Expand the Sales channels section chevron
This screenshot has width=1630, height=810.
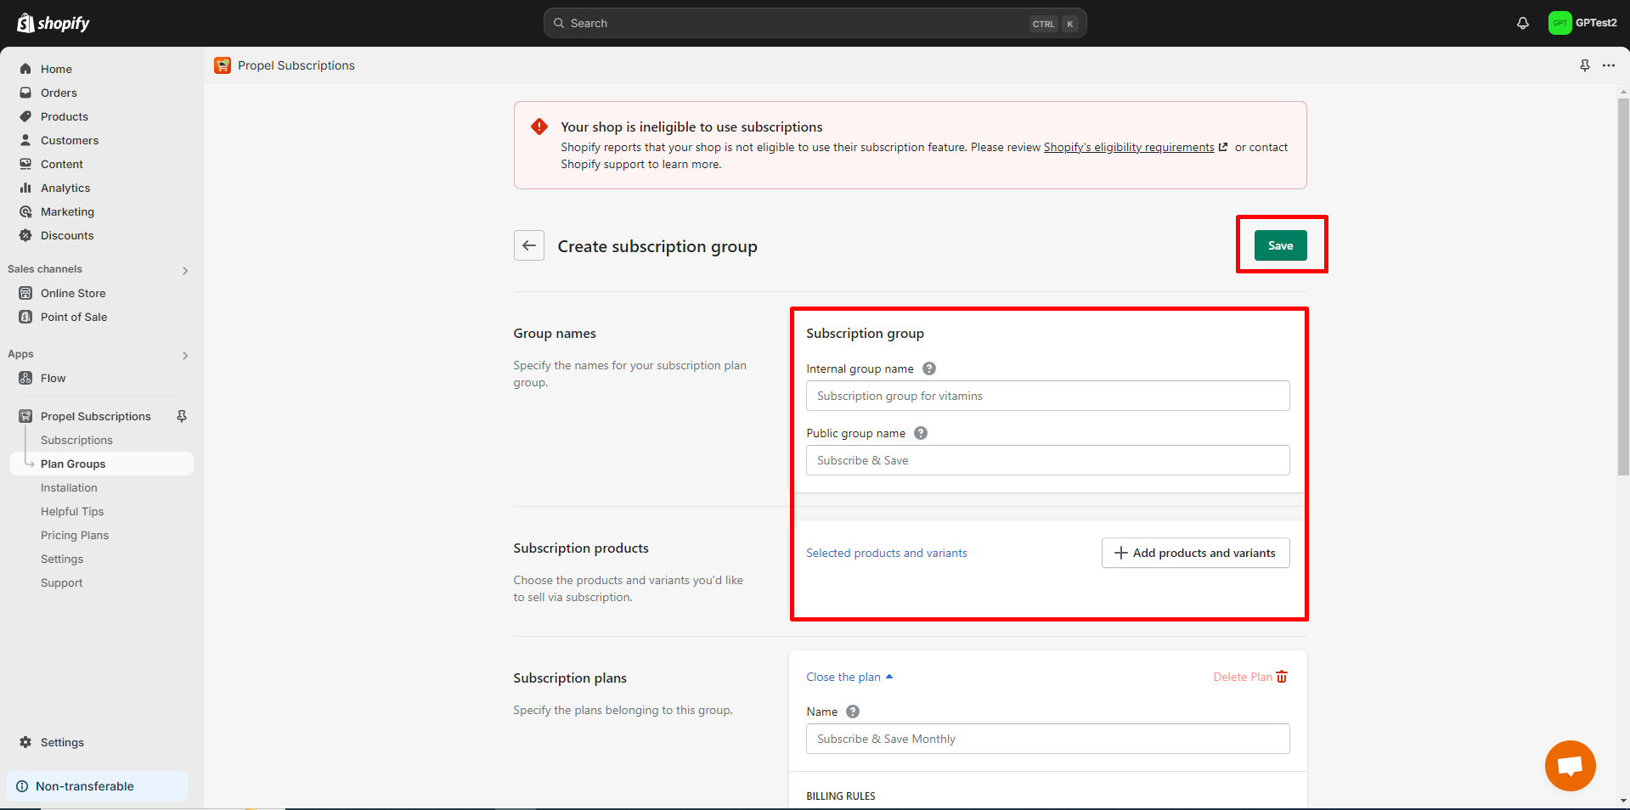coord(185,270)
